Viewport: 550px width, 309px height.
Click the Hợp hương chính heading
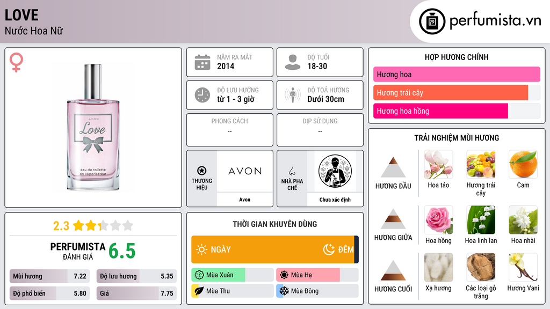pyautogui.click(x=457, y=57)
